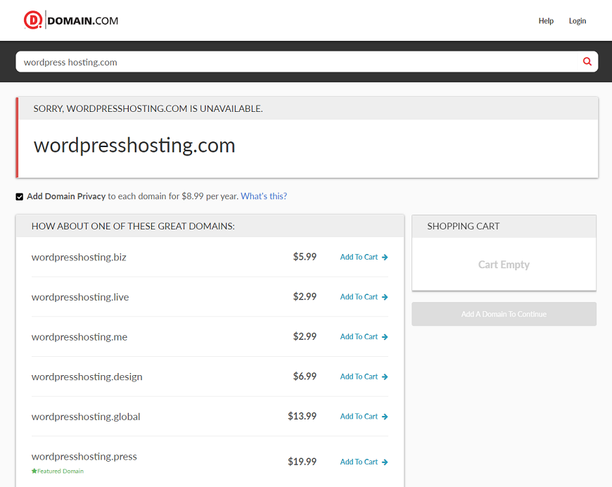Open the Help menu item
612x487 pixels.
(546, 20)
